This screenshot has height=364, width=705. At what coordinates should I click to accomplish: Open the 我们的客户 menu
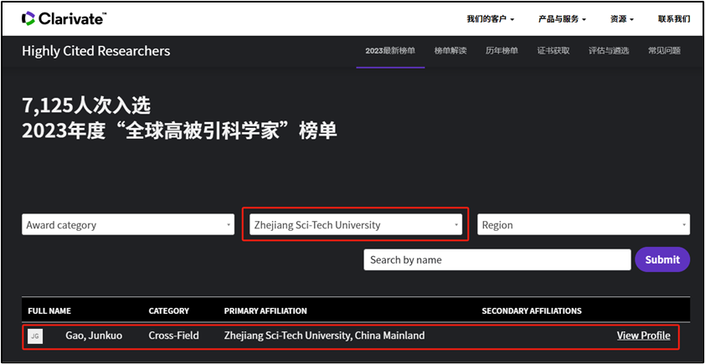[x=490, y=18]
